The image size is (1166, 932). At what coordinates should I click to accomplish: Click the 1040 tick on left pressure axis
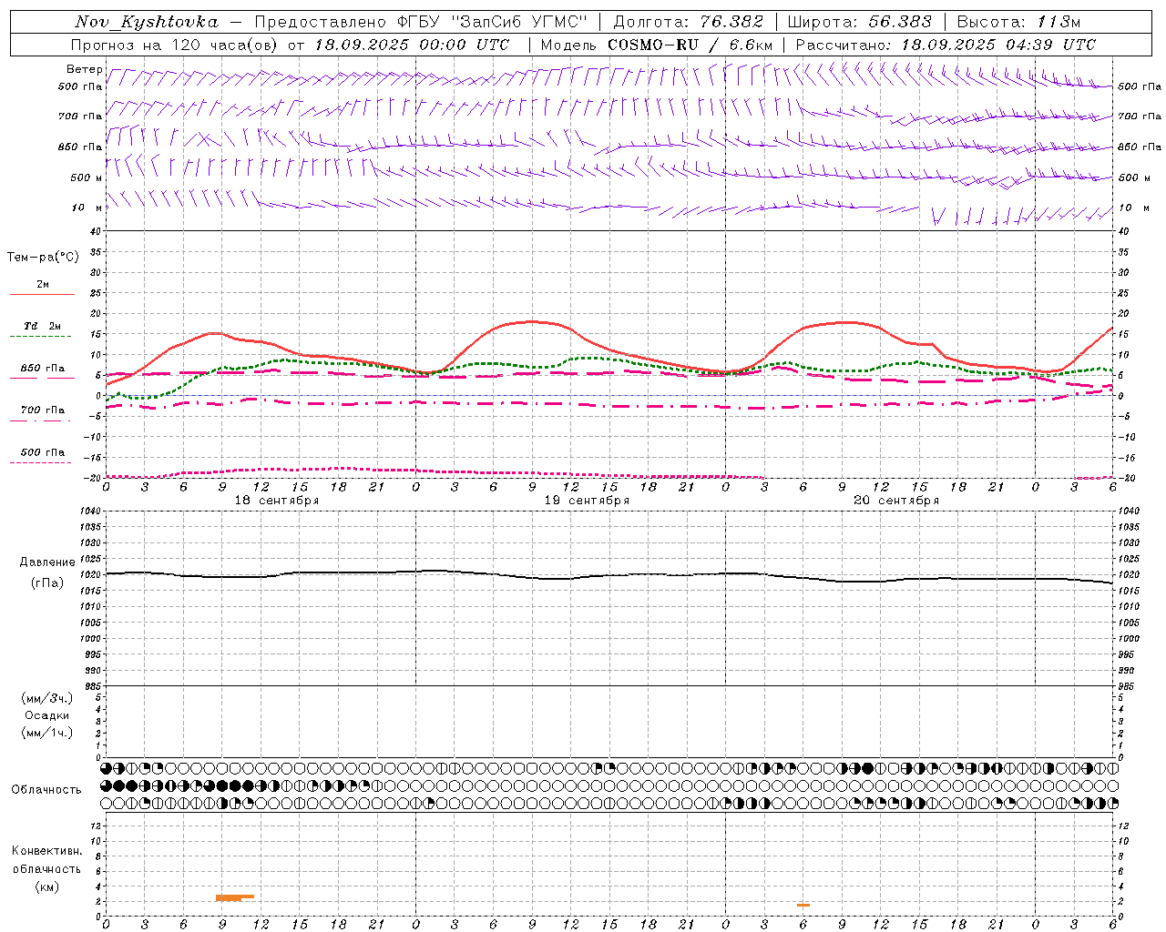coord(91,511)
